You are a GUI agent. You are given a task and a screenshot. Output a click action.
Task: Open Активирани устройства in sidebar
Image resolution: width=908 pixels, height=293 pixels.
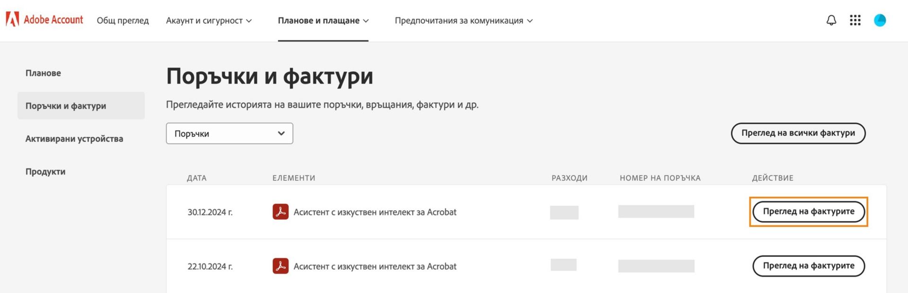click(74, 139)
